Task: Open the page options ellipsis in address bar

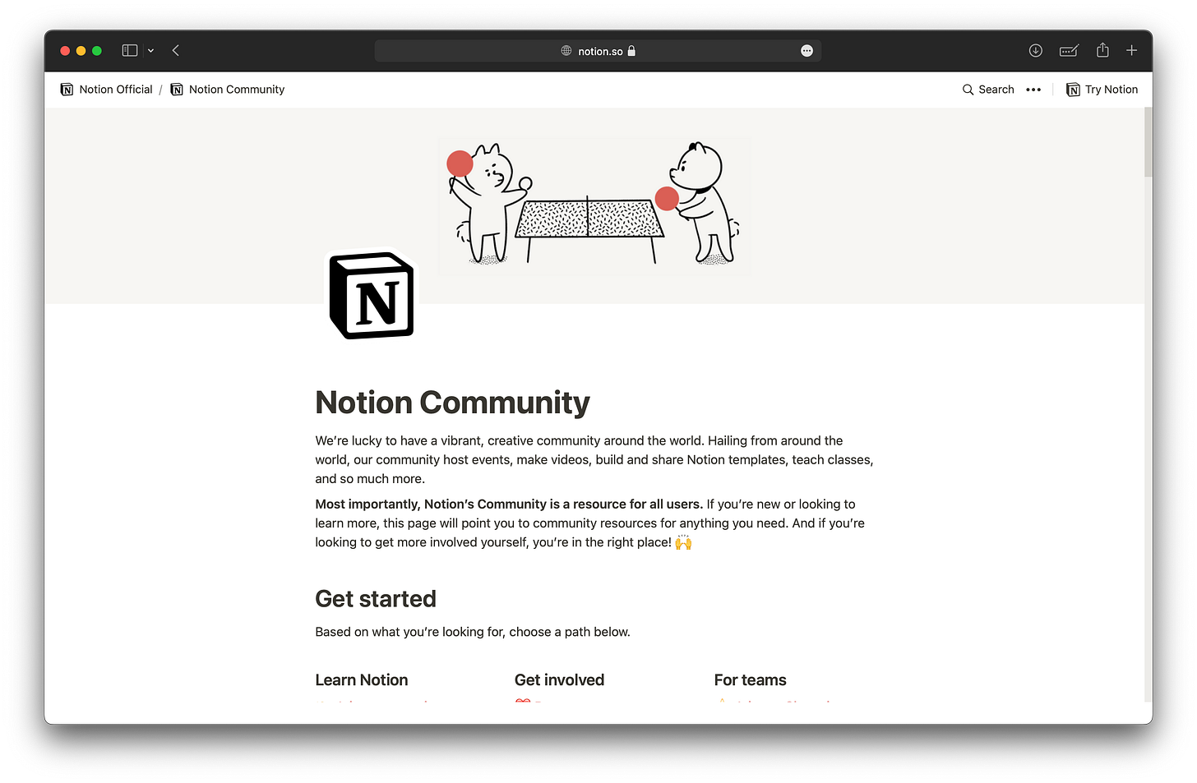Action: click(806, 51)
